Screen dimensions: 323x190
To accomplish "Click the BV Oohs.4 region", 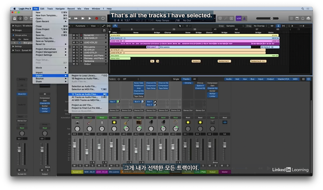I will click(270, 47).
